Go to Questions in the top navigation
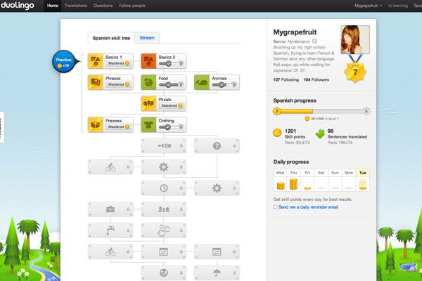 click(104, 6)
